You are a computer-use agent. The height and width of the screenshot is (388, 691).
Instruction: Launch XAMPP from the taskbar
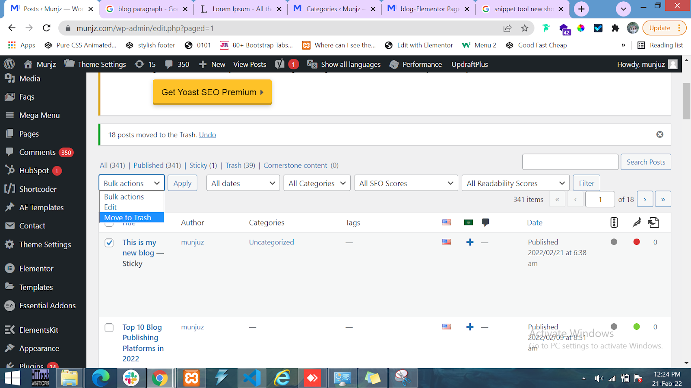pos(192,378)
